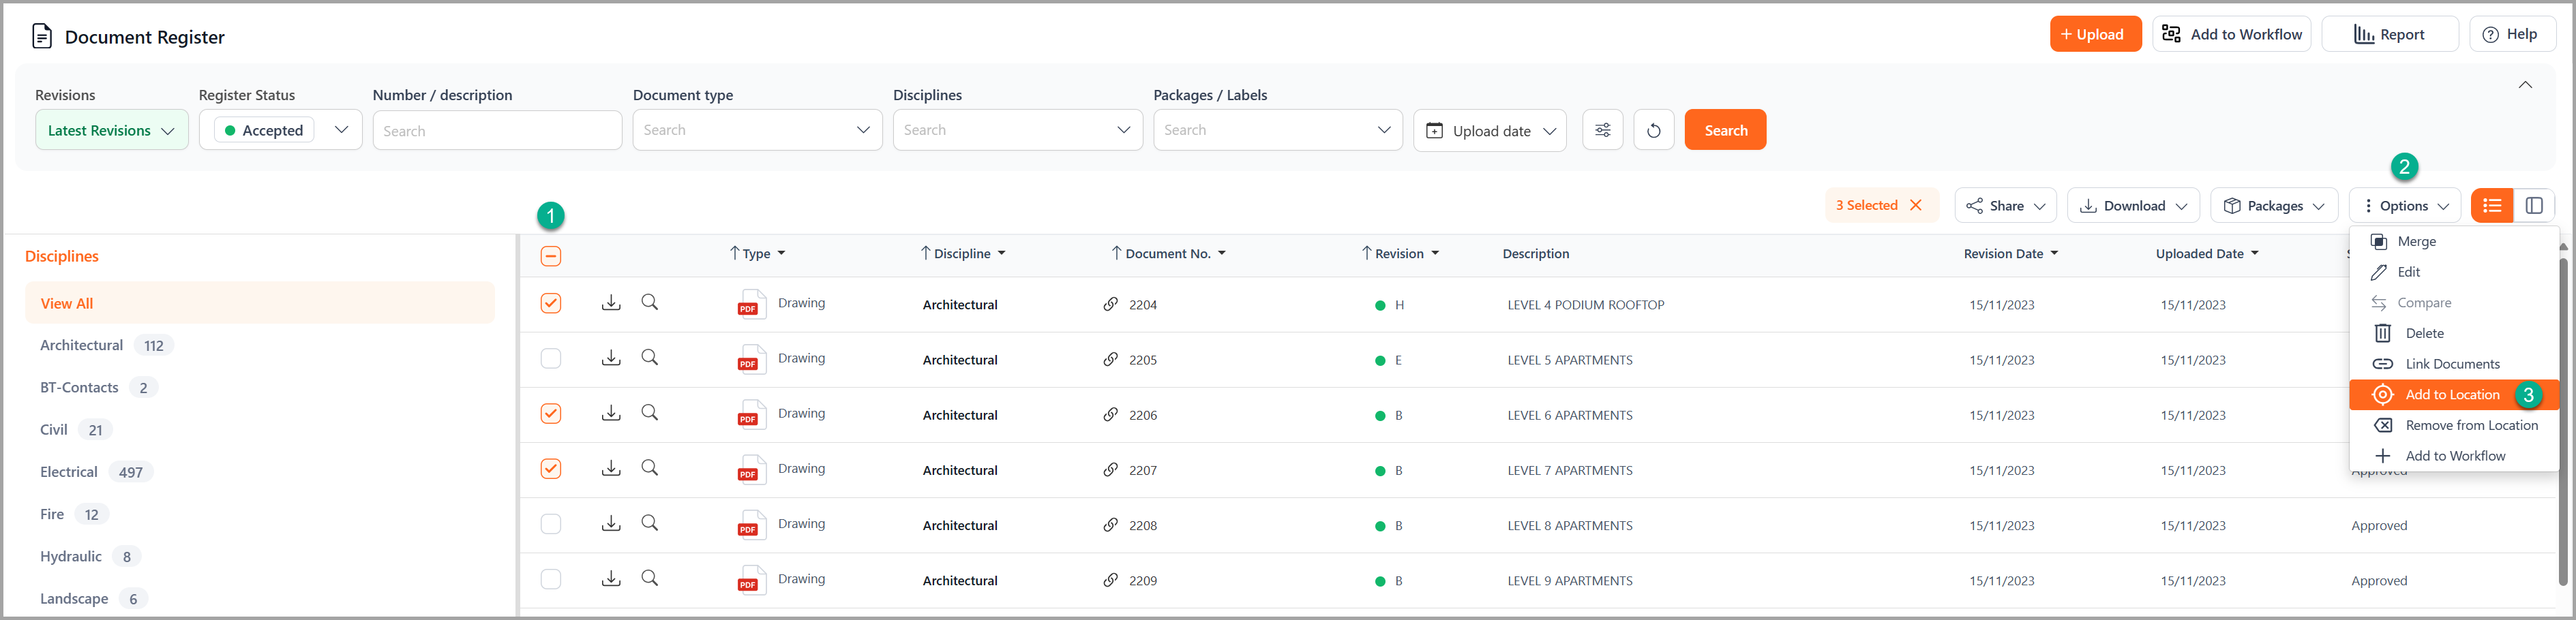Click the Document Register page icon
This screenshot has width=2576, height=620.
[x=42, y=37]
